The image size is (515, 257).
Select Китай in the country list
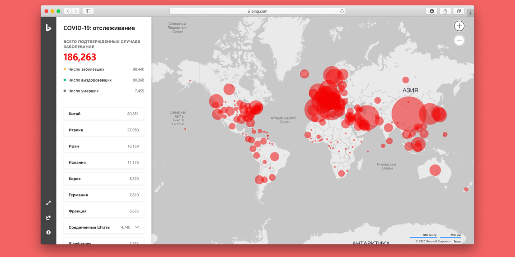[103, 114]
